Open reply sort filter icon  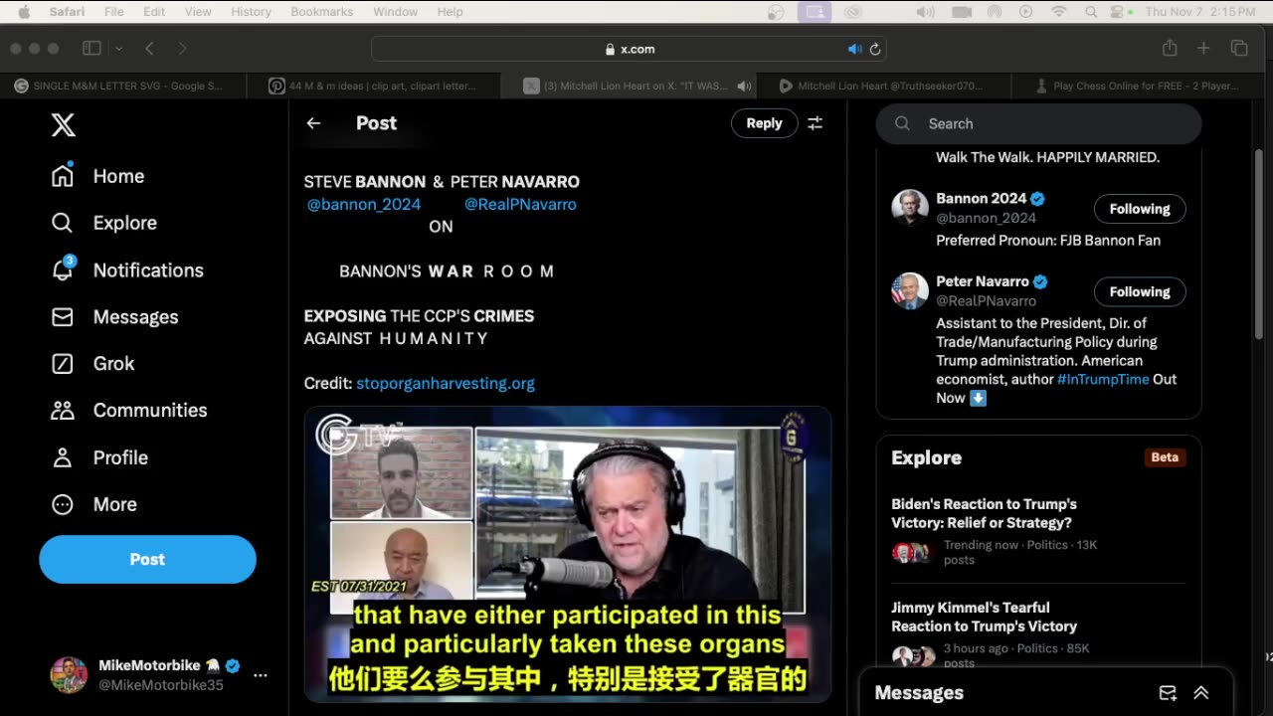pos(815,123)
